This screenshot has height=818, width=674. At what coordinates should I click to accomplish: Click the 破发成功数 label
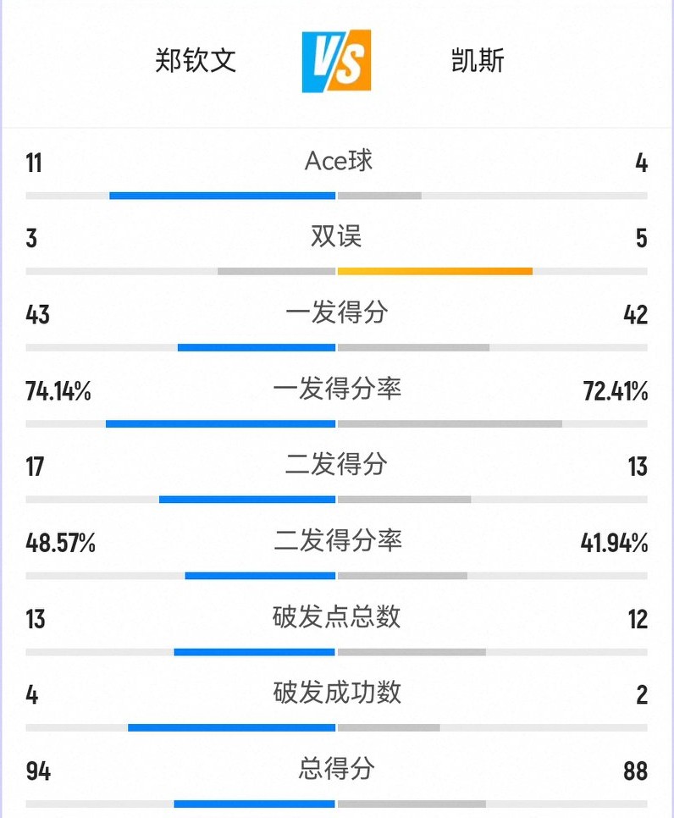(336, 693)
